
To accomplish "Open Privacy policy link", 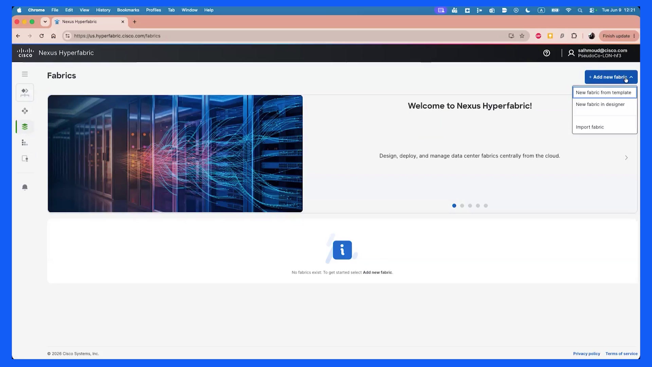I will click(586, 354).
